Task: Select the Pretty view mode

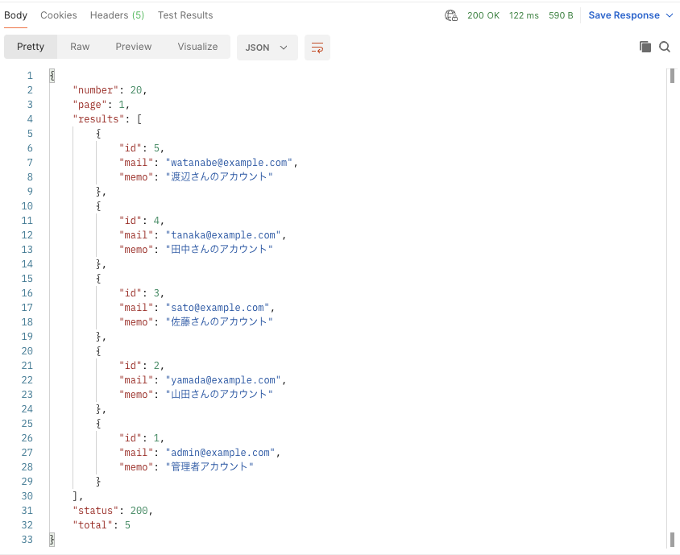Action: [x=31, y=47]
